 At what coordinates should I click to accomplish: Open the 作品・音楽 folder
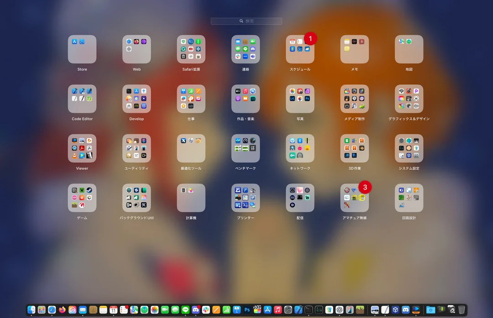point(246,98)
